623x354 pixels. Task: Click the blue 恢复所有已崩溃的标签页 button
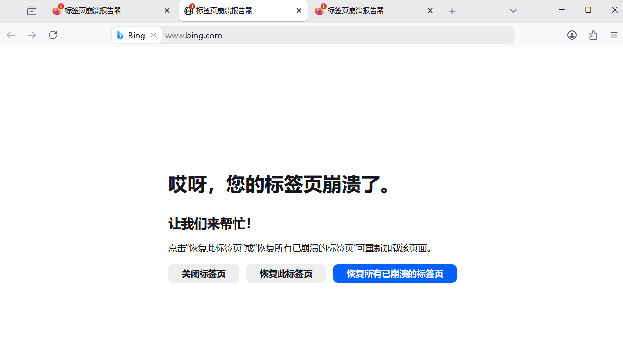click(x=395, y=274)
